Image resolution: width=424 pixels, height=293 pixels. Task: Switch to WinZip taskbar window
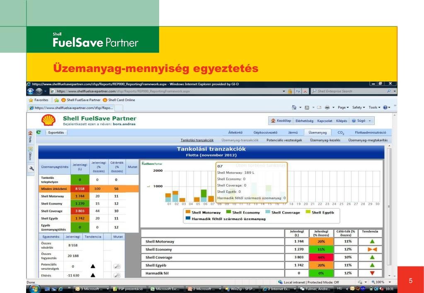(242, 289)
